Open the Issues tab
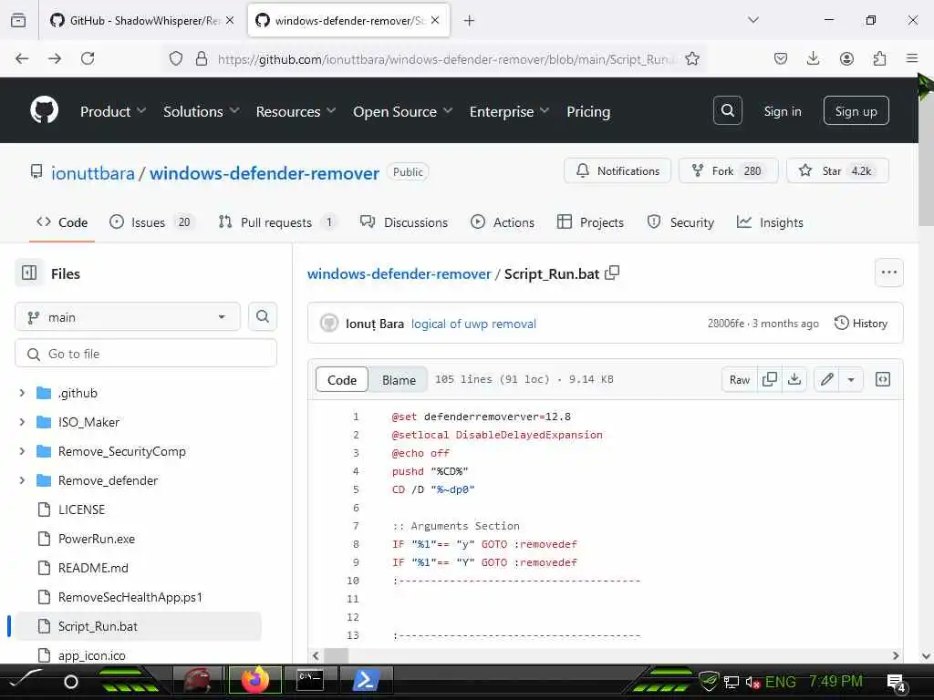 click(152, 222)
